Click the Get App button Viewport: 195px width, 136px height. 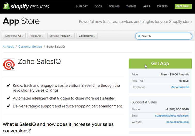coord(160,64)
